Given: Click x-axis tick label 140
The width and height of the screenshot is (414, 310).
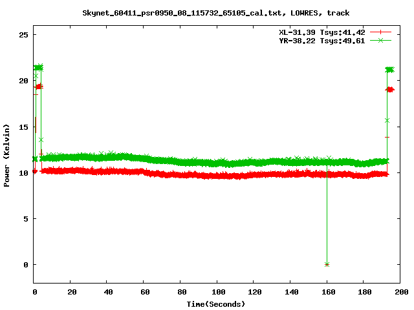Looking at the screenshot, I should tap(292, 292).
